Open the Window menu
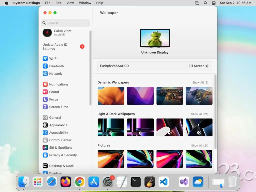Viewport: 256px width, 192px height. tap(85, 3)
